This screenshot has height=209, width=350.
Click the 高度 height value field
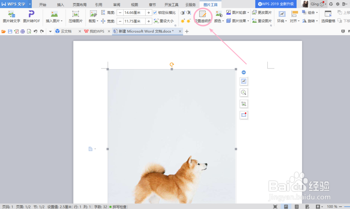[x=134, y=13]
